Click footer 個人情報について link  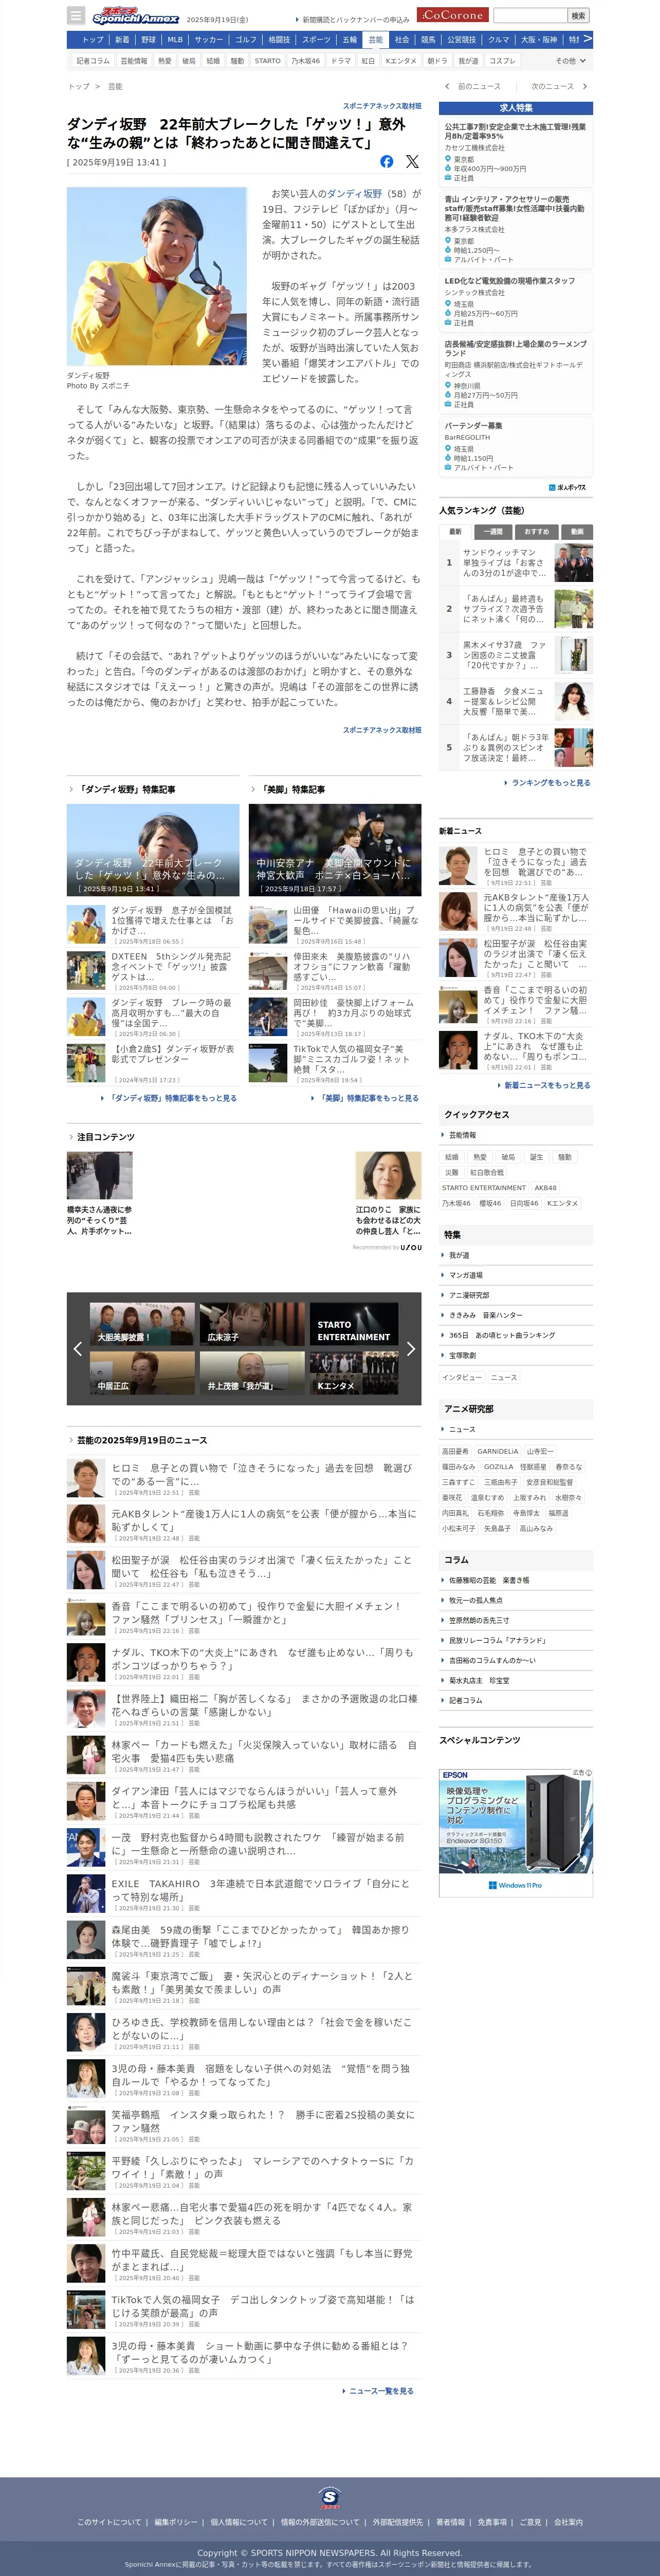tap(239, 2522)
